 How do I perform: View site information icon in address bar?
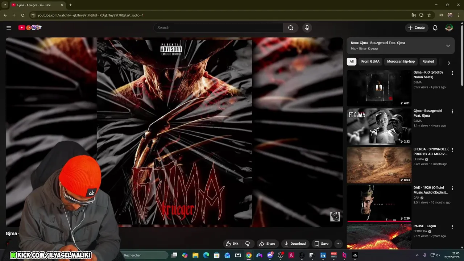pyautogui.click(x=33, y=15)
